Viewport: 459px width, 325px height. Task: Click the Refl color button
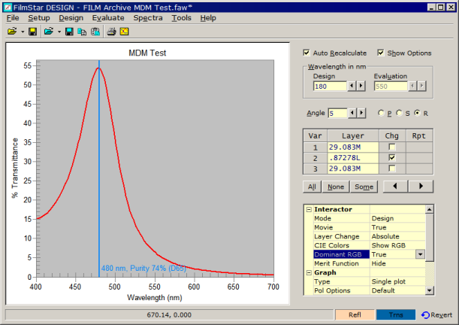point(355,314)
